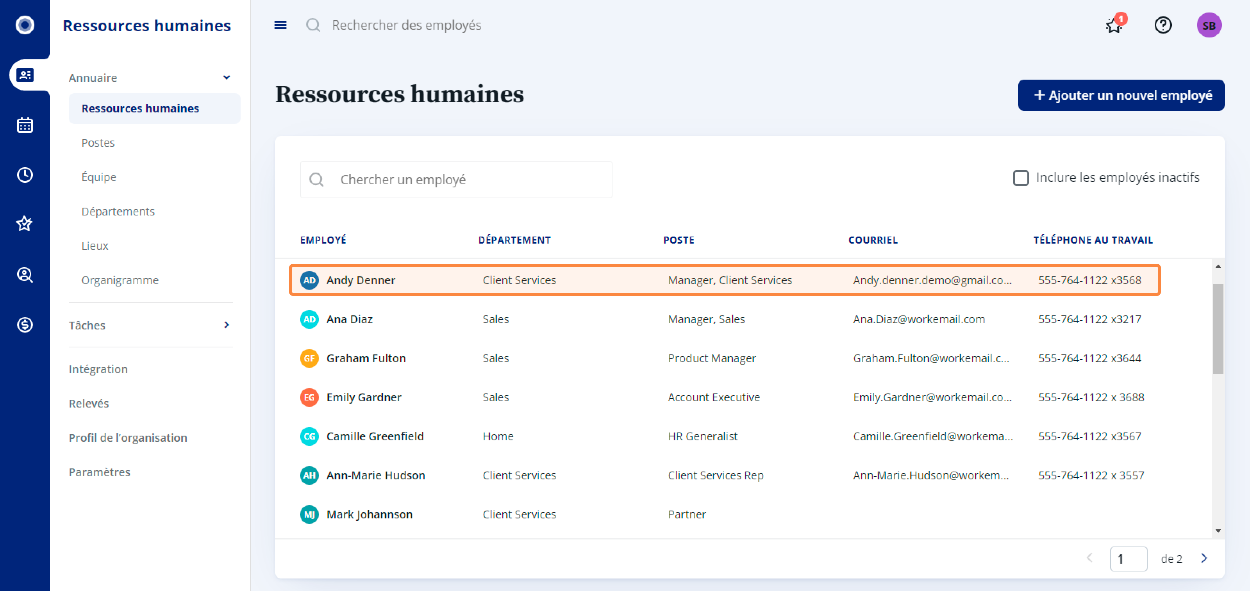Click scrollbar down arrow of employee list
This screenshot has width=1250, height=591.
[1218, 531]
